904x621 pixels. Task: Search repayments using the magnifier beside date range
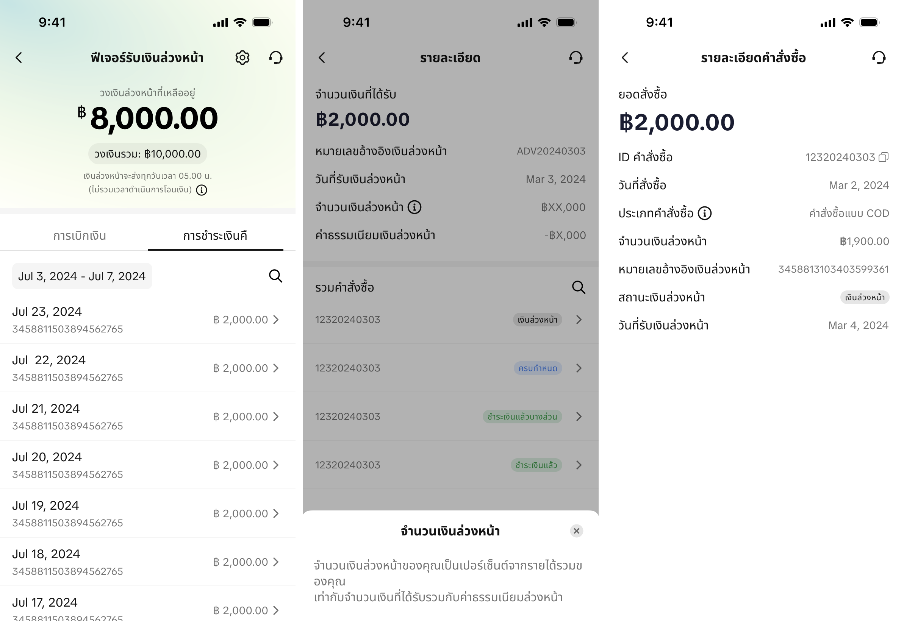pyautogui.click(x=276, y=276)
